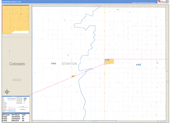Click the legend panel title bar
170x123 pixels.
click(x=16, y=96)
